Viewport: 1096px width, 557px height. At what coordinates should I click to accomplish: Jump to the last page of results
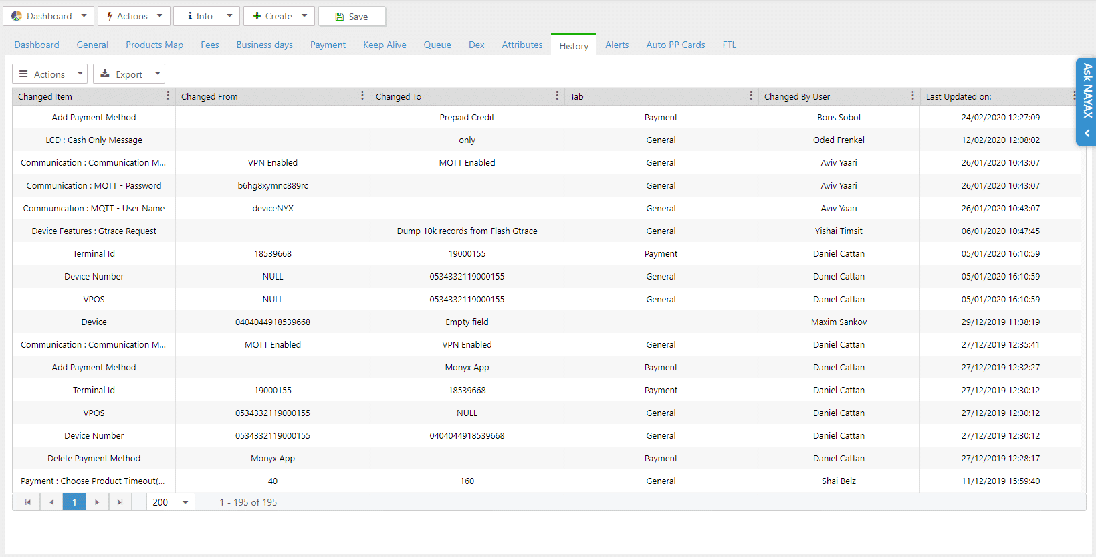tap(120, 502)
